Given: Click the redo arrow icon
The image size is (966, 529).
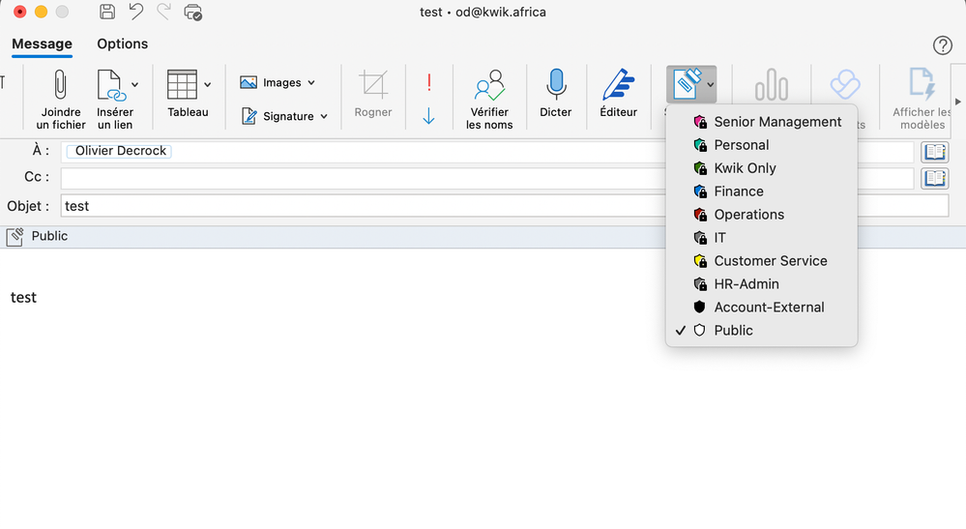Looking at the screenshot, I should click(x=163, y=12).
